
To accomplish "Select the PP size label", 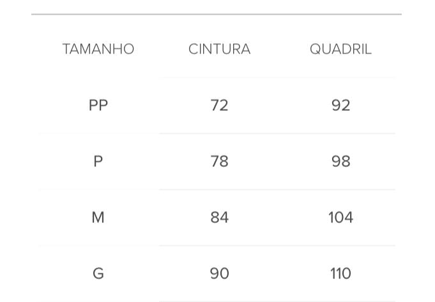I will (x=98, y=105).
